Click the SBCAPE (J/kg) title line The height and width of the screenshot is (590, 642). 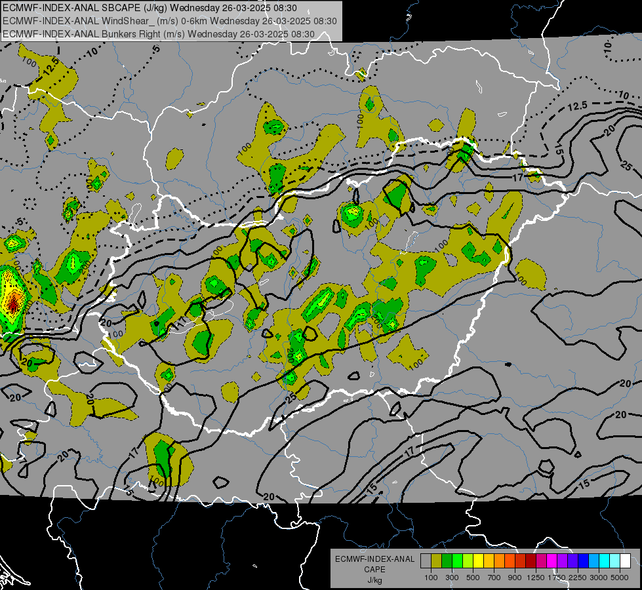[150, 8]
